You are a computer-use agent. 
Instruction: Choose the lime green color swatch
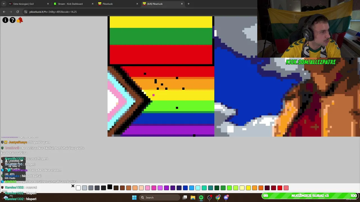(x=229, y=188)
